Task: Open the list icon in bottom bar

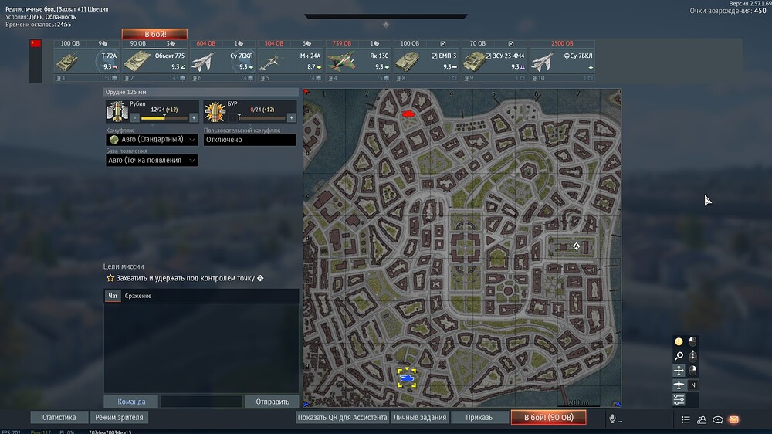Action: tap(686, 420)
